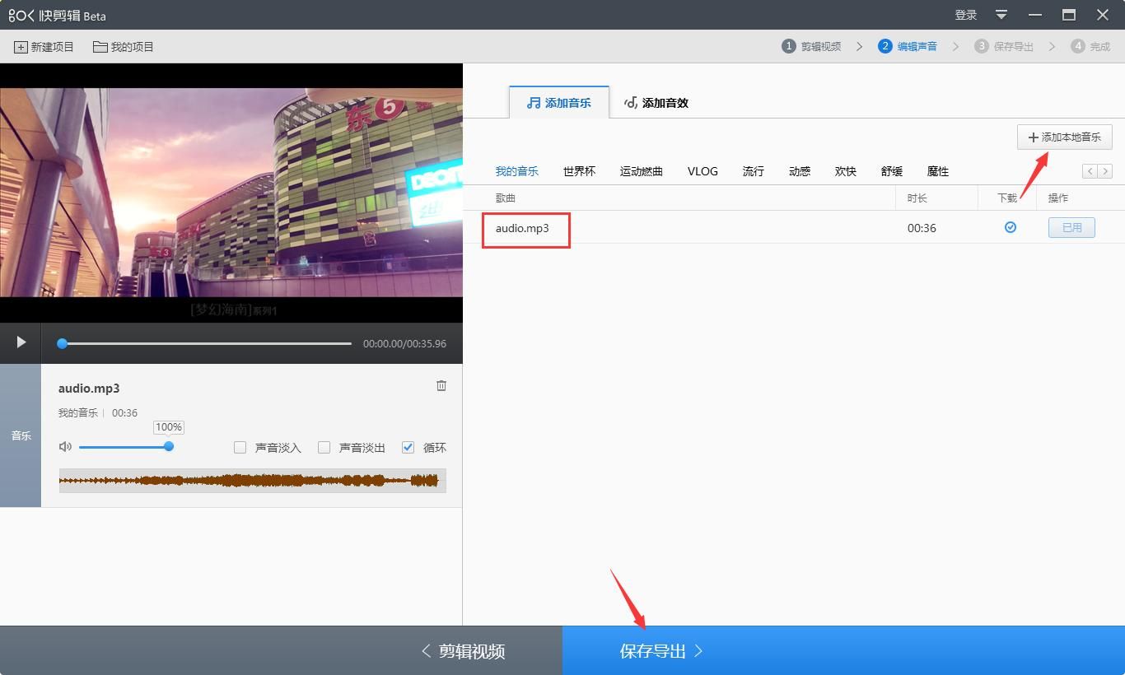This screenshot has width=1125, height=675.
Task: Click 添加本地音乐 button
Action: (1065, 137)
